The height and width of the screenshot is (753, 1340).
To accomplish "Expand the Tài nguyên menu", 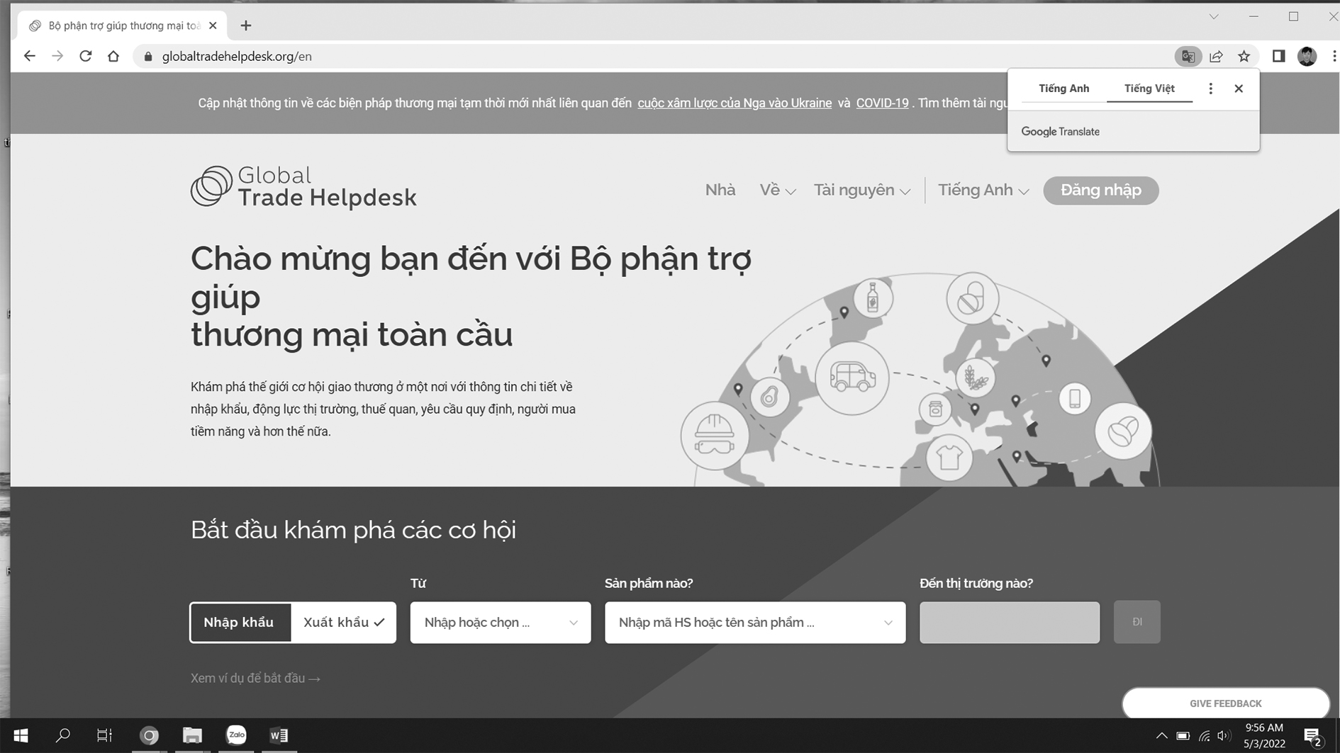I will [861, 191].
